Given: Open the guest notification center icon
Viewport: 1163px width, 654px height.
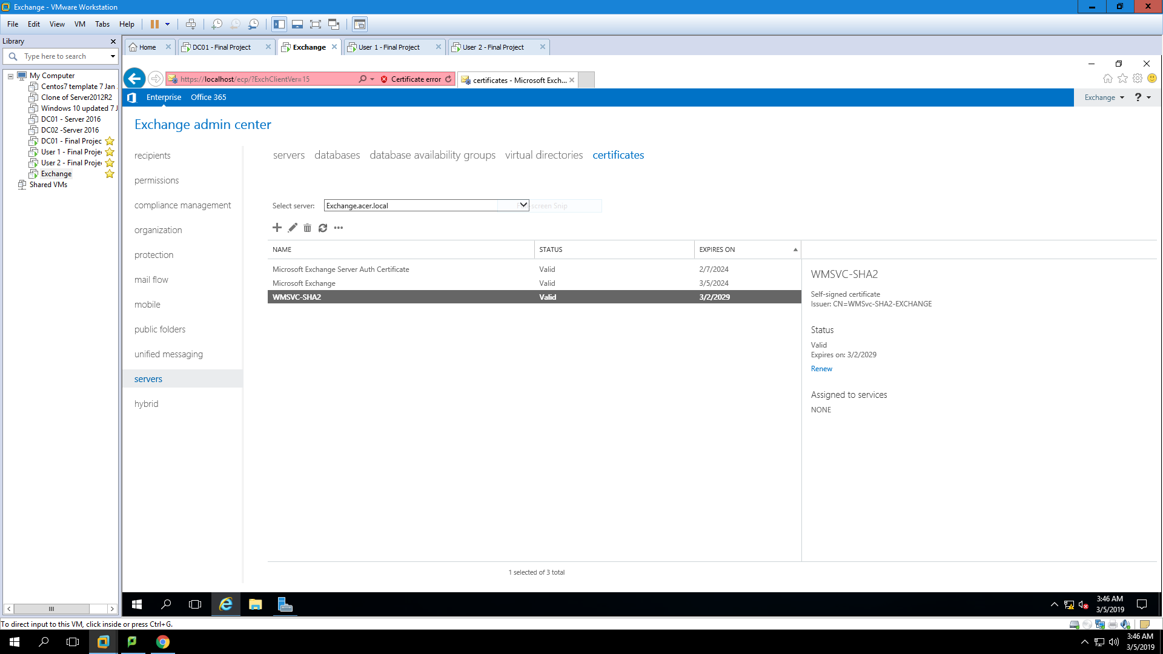Looking at the screenshot, I should point(1142,604).
